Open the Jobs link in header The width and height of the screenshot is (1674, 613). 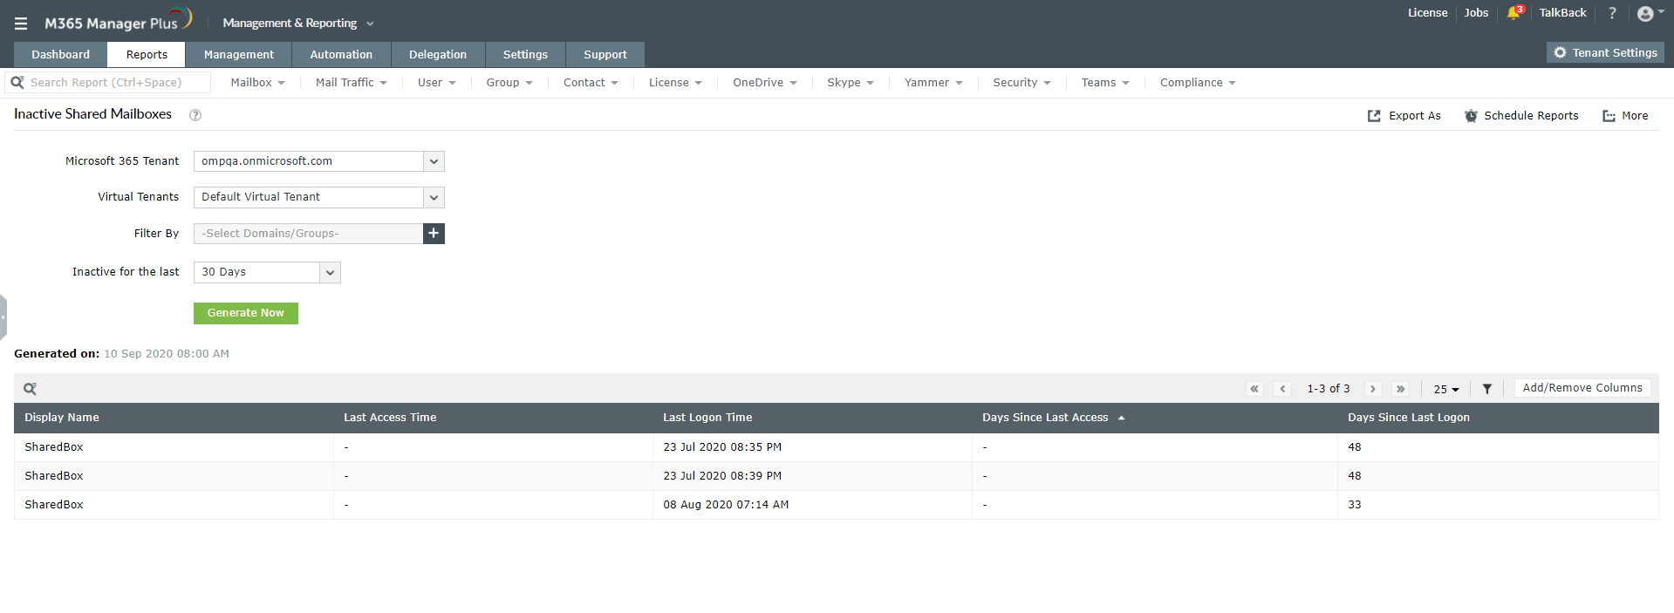tap(1476, 13)
